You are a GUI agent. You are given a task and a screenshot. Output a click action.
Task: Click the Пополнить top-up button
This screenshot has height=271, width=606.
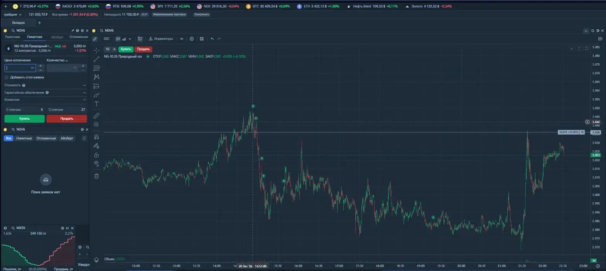tap(202, 14)
